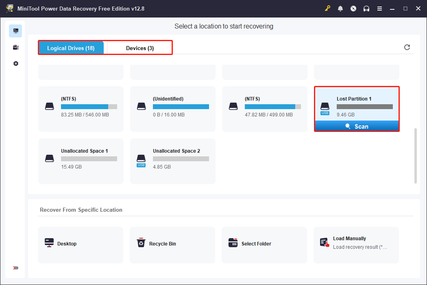Open the device recovery icon in sidebar
The image size is (427, 285).
click(x=15, y=47)
